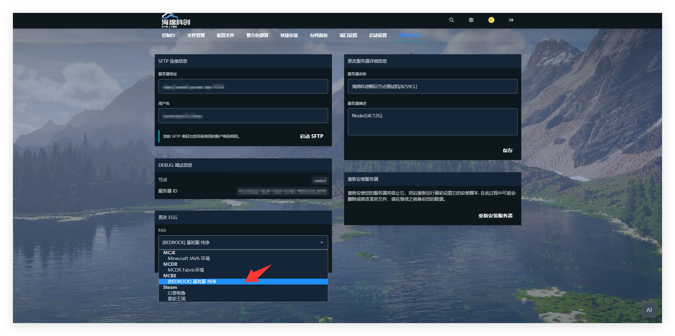
Task: Click the logout arrow icon
Action: coord(511,20)
